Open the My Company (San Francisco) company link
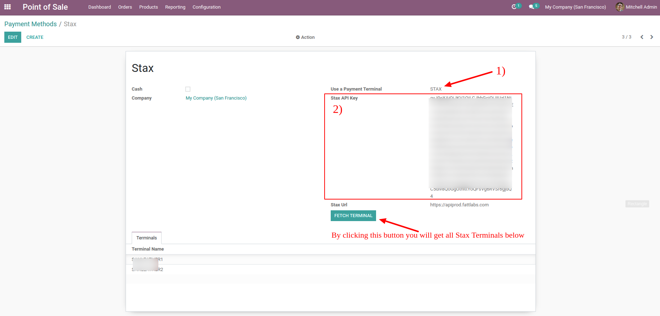660x316 pixels. (x=216, y=98)
